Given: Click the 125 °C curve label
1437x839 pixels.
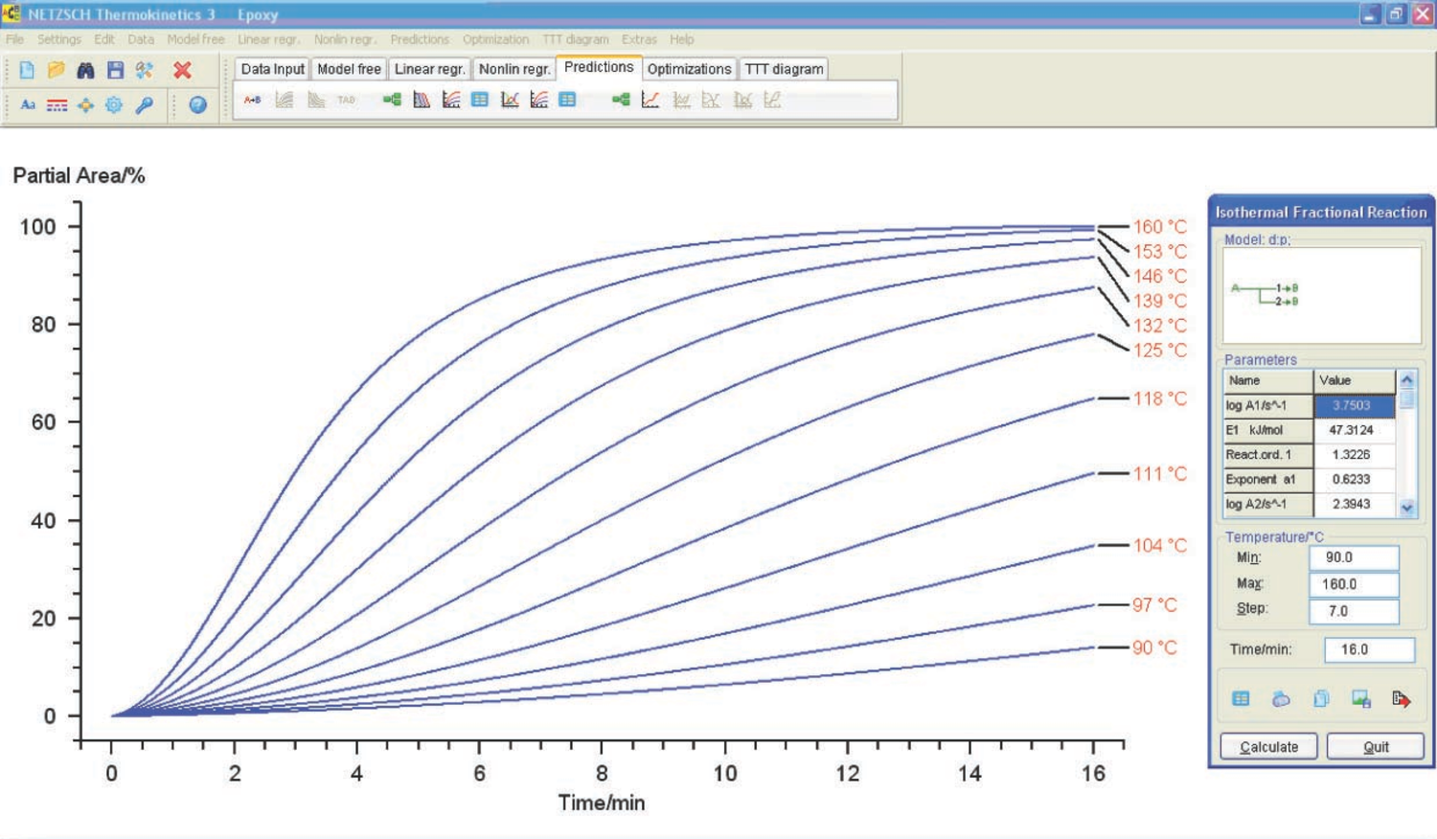Looking at the screenshot, I should tap(1160, 351).
